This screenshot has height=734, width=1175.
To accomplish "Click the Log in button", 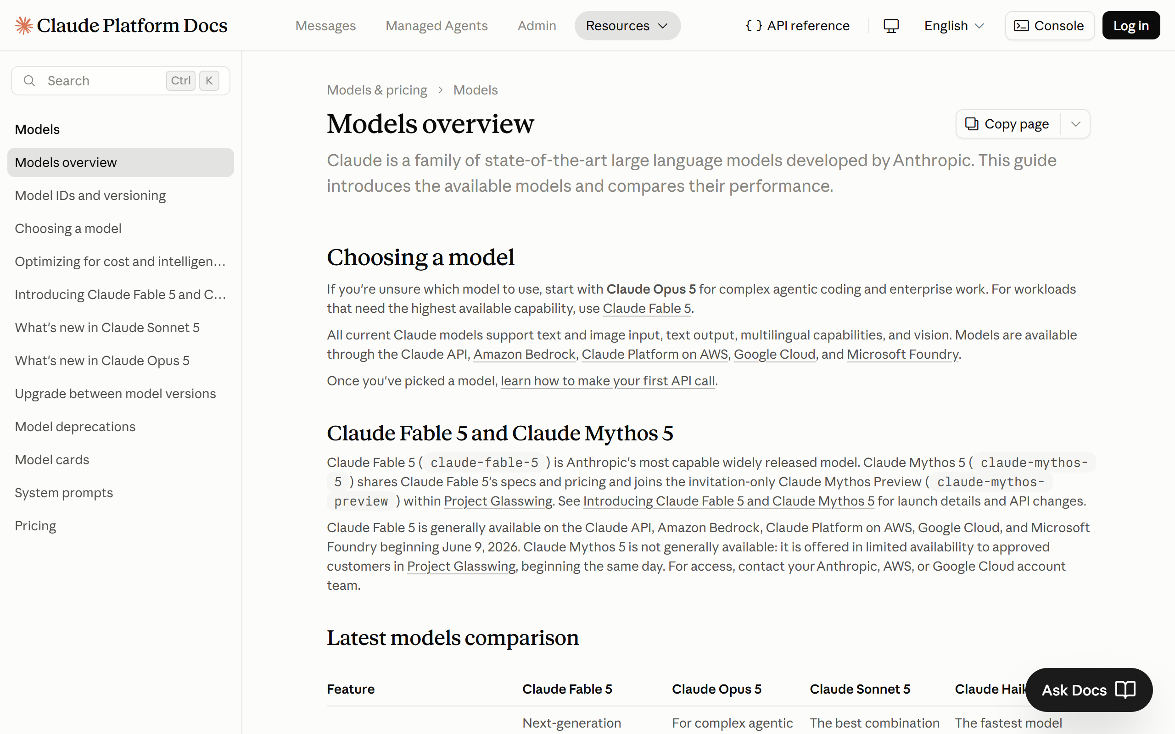I will (x=1131, y=26).
